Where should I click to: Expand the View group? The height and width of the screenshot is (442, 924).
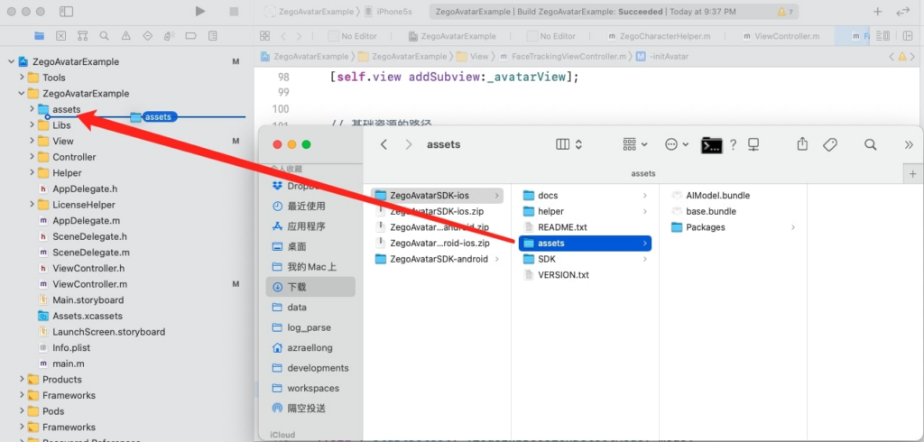32,141
